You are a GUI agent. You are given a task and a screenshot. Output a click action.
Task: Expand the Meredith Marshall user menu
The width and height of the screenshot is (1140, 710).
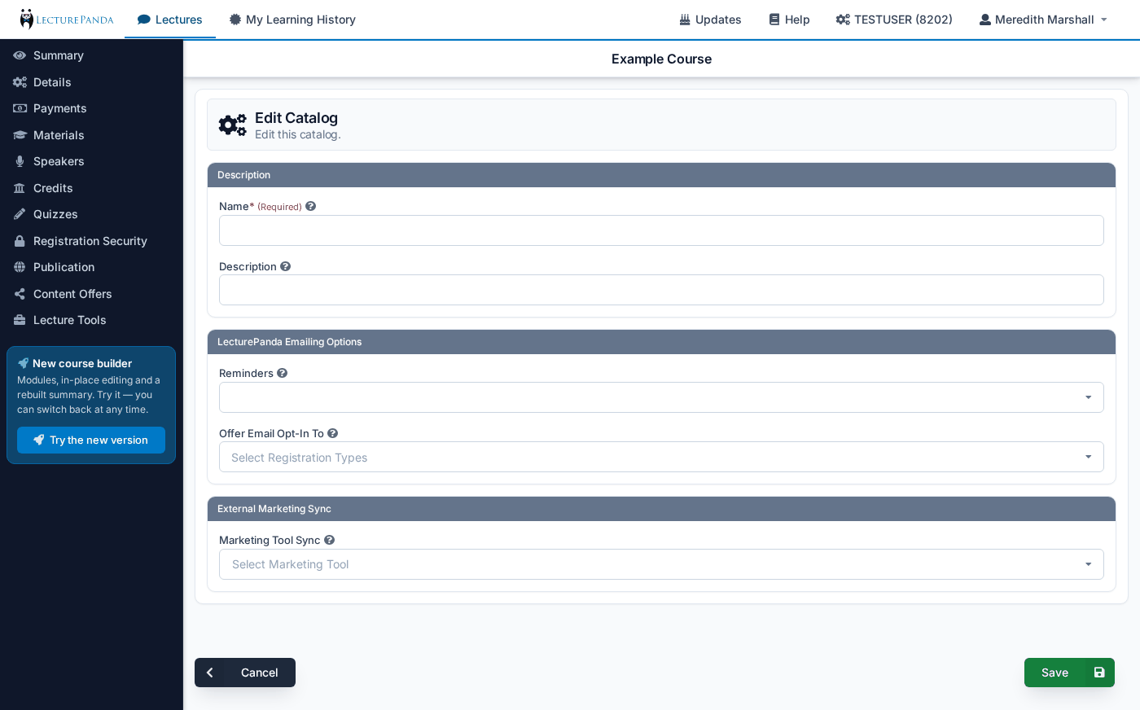pos(1043,20)
